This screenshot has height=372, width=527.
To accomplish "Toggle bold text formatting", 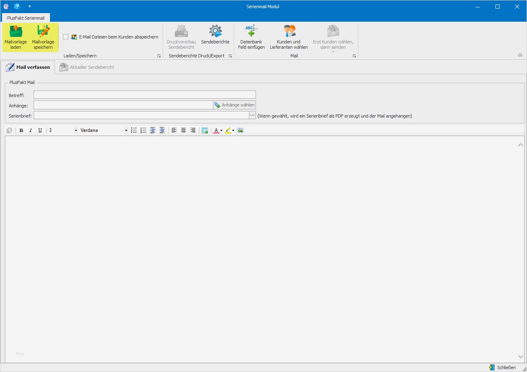I will pyautogui.click(x=21, y=130).
